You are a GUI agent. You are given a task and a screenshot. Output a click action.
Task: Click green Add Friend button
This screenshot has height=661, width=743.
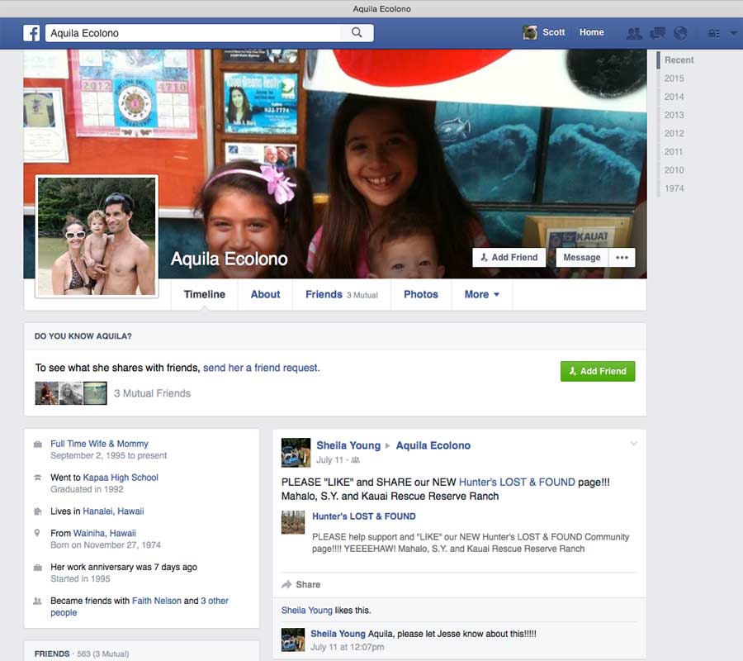point(598,371)
